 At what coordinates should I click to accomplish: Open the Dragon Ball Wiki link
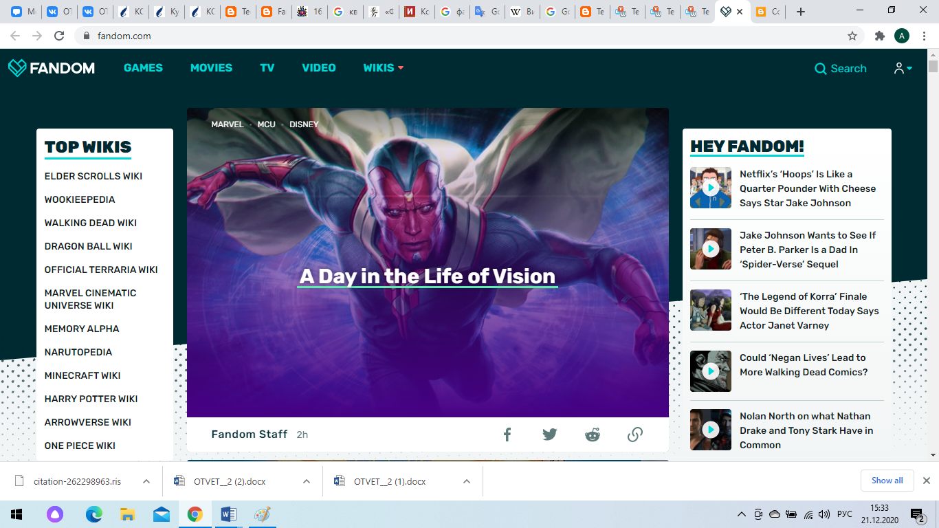click(89, 246)
